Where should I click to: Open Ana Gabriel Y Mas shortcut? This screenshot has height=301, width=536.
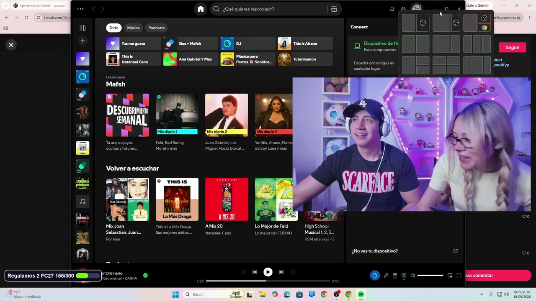click(x=191, y=59)
